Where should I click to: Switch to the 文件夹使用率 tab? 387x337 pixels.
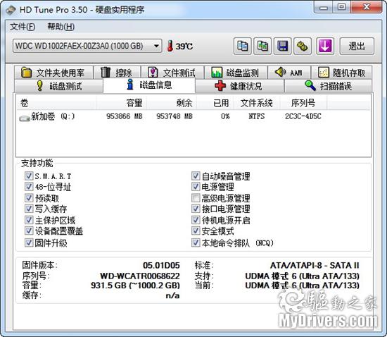[x=53, y=73]
